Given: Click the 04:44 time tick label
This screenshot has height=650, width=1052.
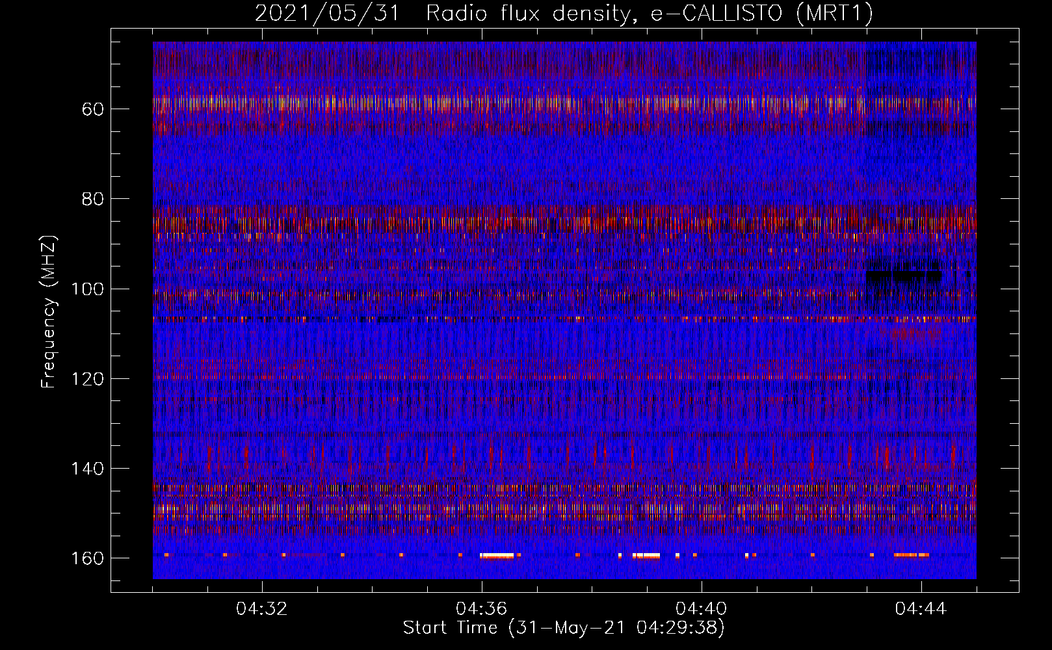Looking at the screenshot, I should (x=921, y=609).
